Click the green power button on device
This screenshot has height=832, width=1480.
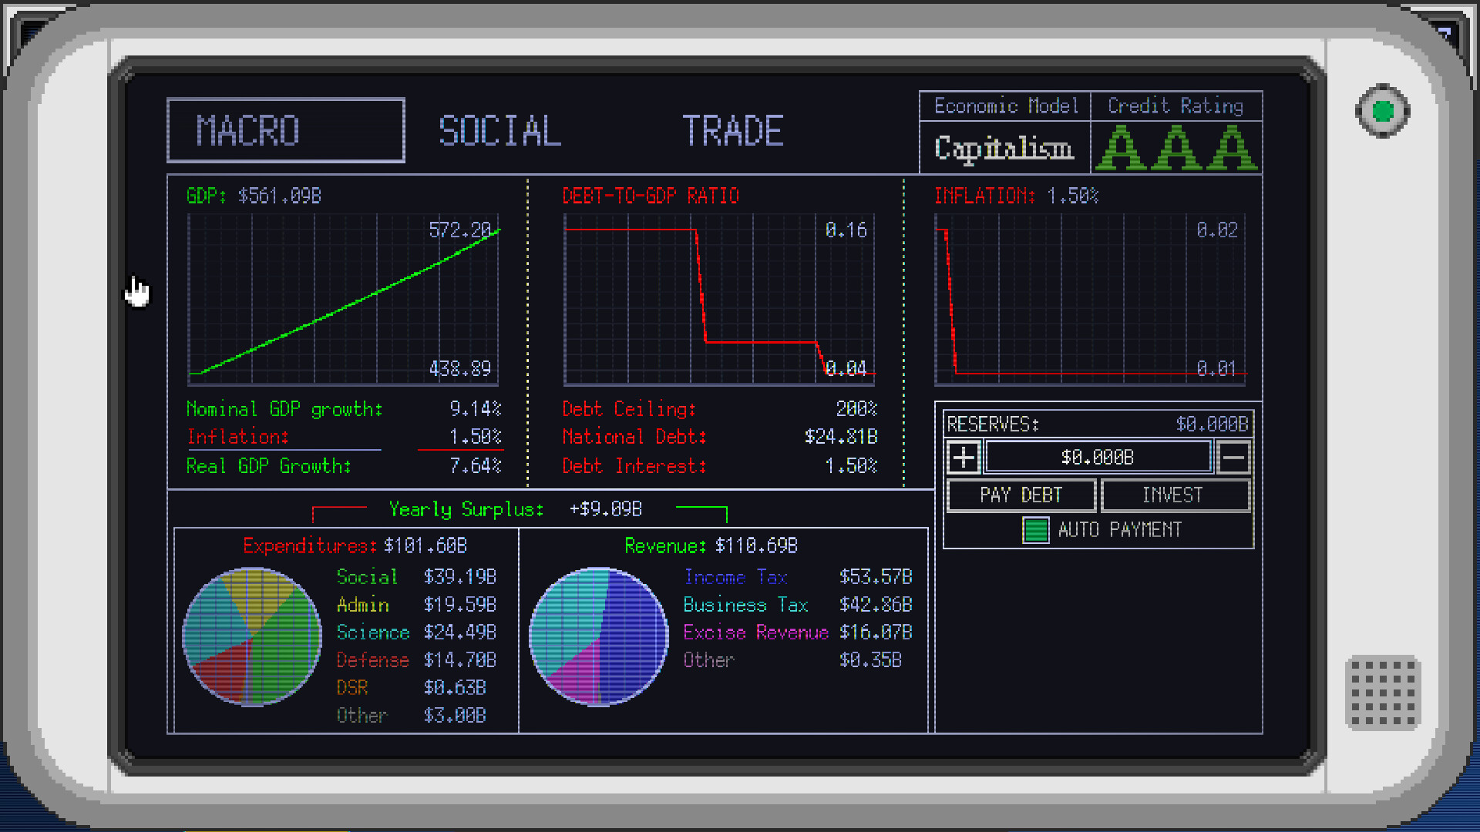pyautogui.click(x=1383, y=112)
